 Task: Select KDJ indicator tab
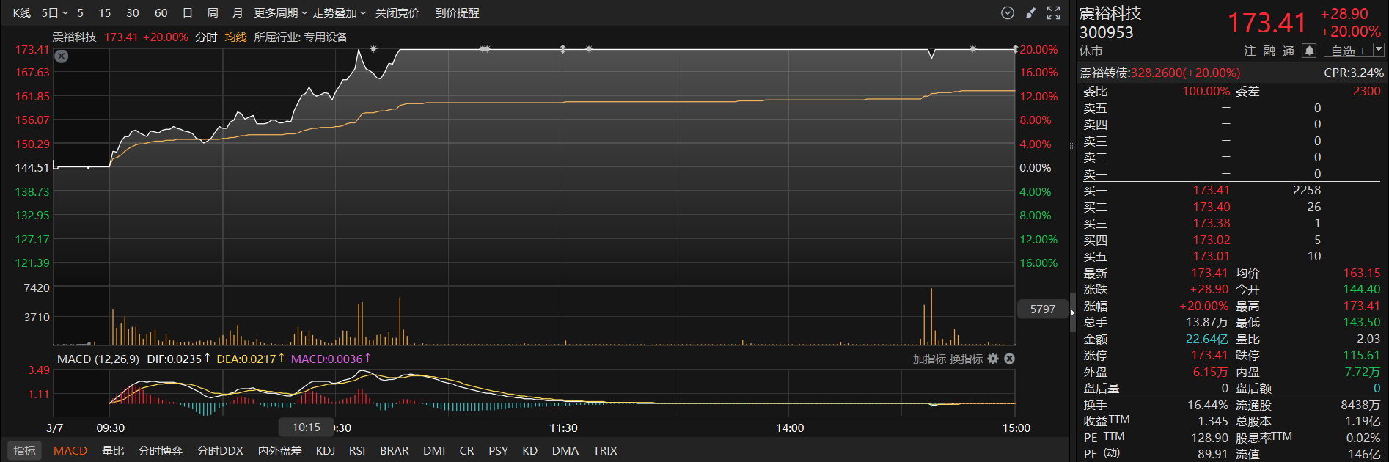pos(326,451)
